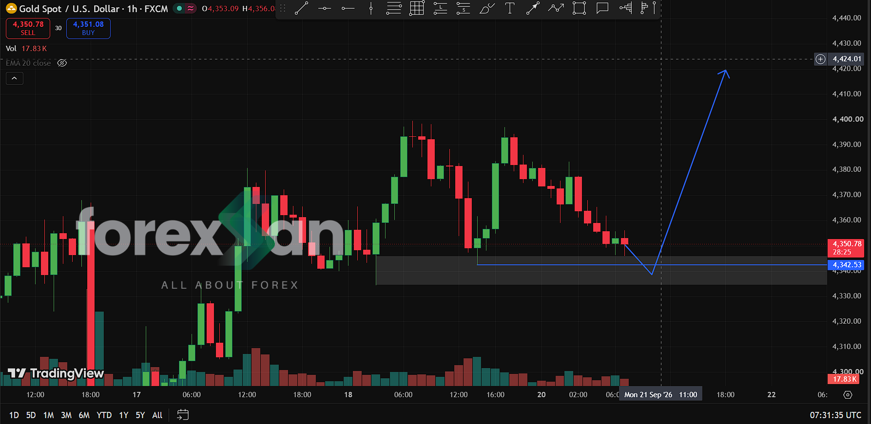Image resolution: width=871 pixels, height=424 pixels.
Task: Click the spread value 30
Action: [58, 28]
